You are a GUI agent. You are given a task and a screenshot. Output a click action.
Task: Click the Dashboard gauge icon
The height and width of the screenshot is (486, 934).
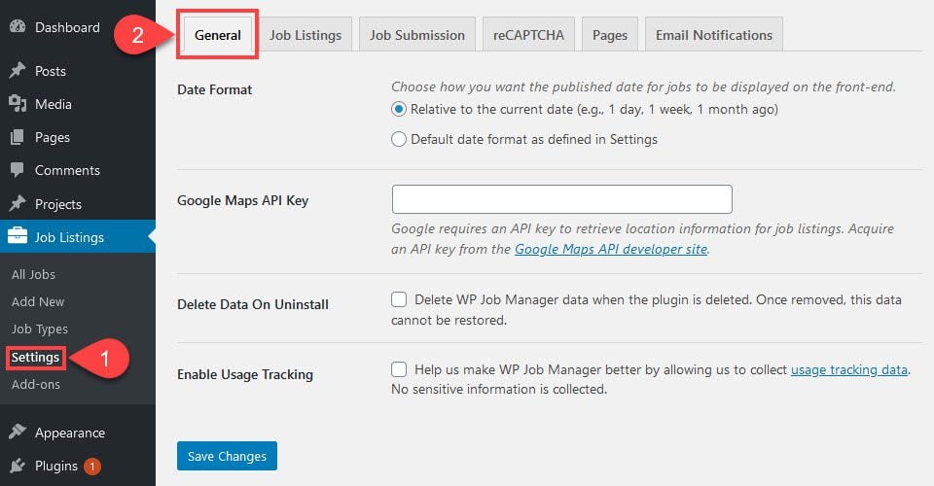tap(18, 27)
